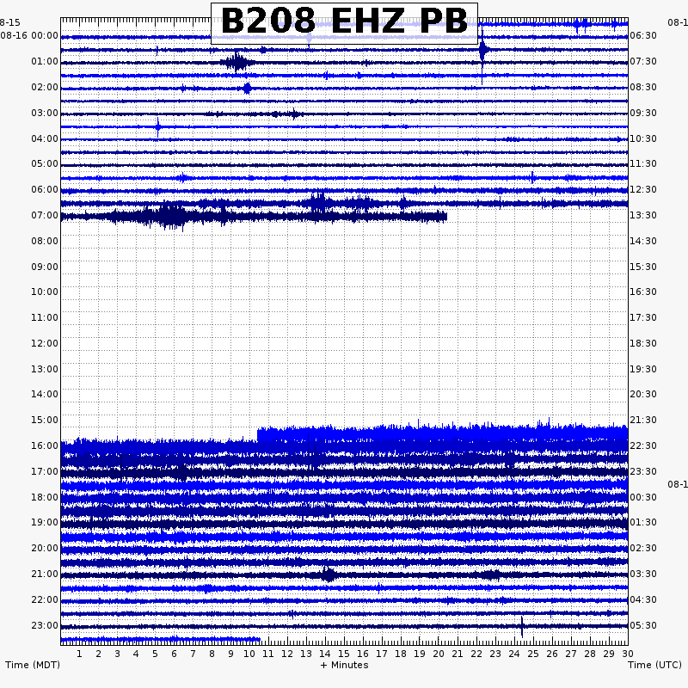
Task: Click the '08:00' MDT time label
Action: (x=45, y=242)
